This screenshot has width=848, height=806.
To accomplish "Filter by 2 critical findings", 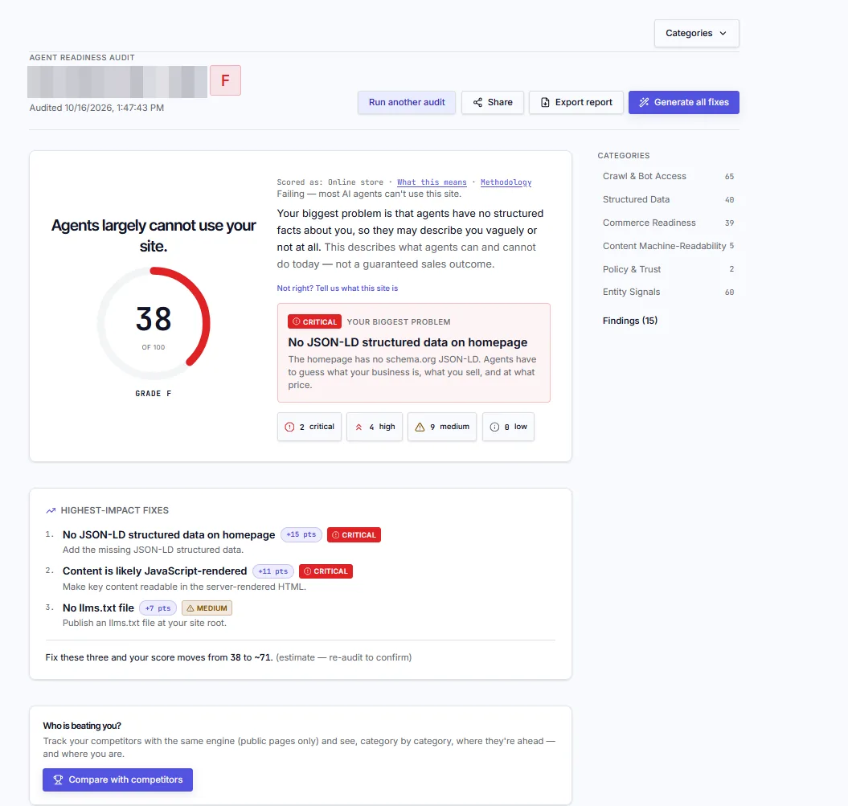I will point(309,427).
